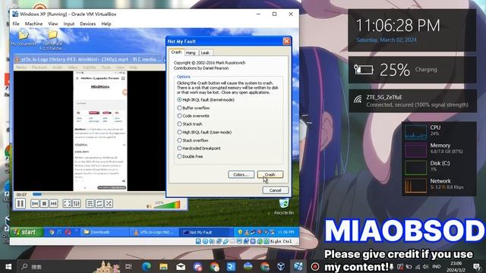The width and height of the screenshot is (486, 273).
Task: Toggle VLC loop mode
Action: 99,203
